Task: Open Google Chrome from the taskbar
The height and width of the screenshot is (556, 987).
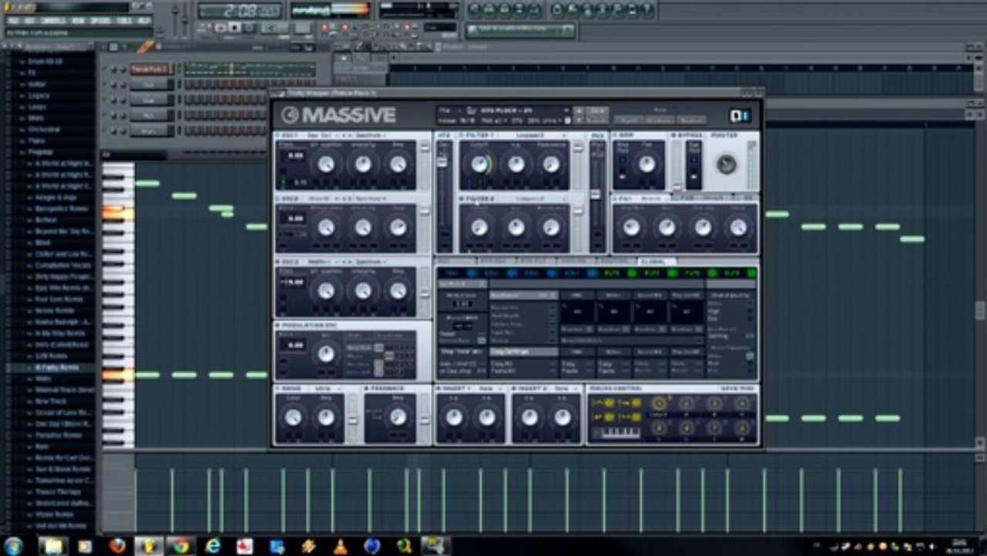Action: (181, 546)
